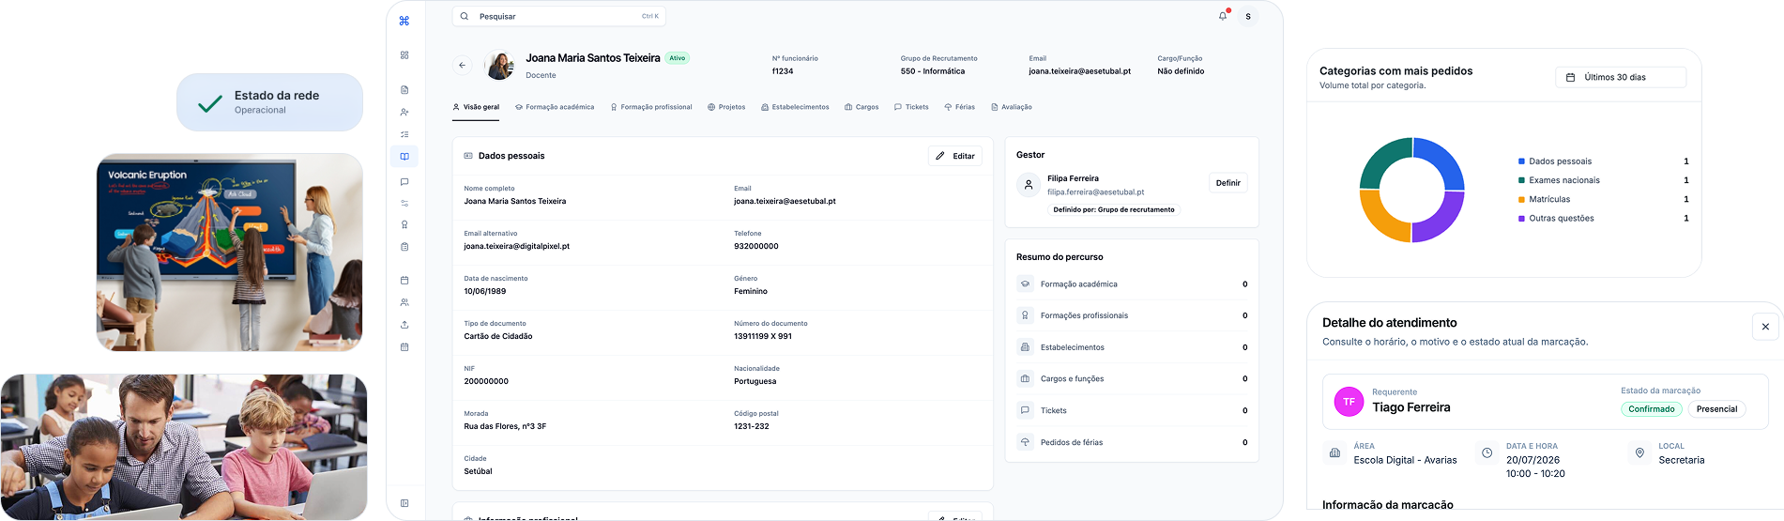Click Filipa Ferreira's user icon

(1029, 185)
